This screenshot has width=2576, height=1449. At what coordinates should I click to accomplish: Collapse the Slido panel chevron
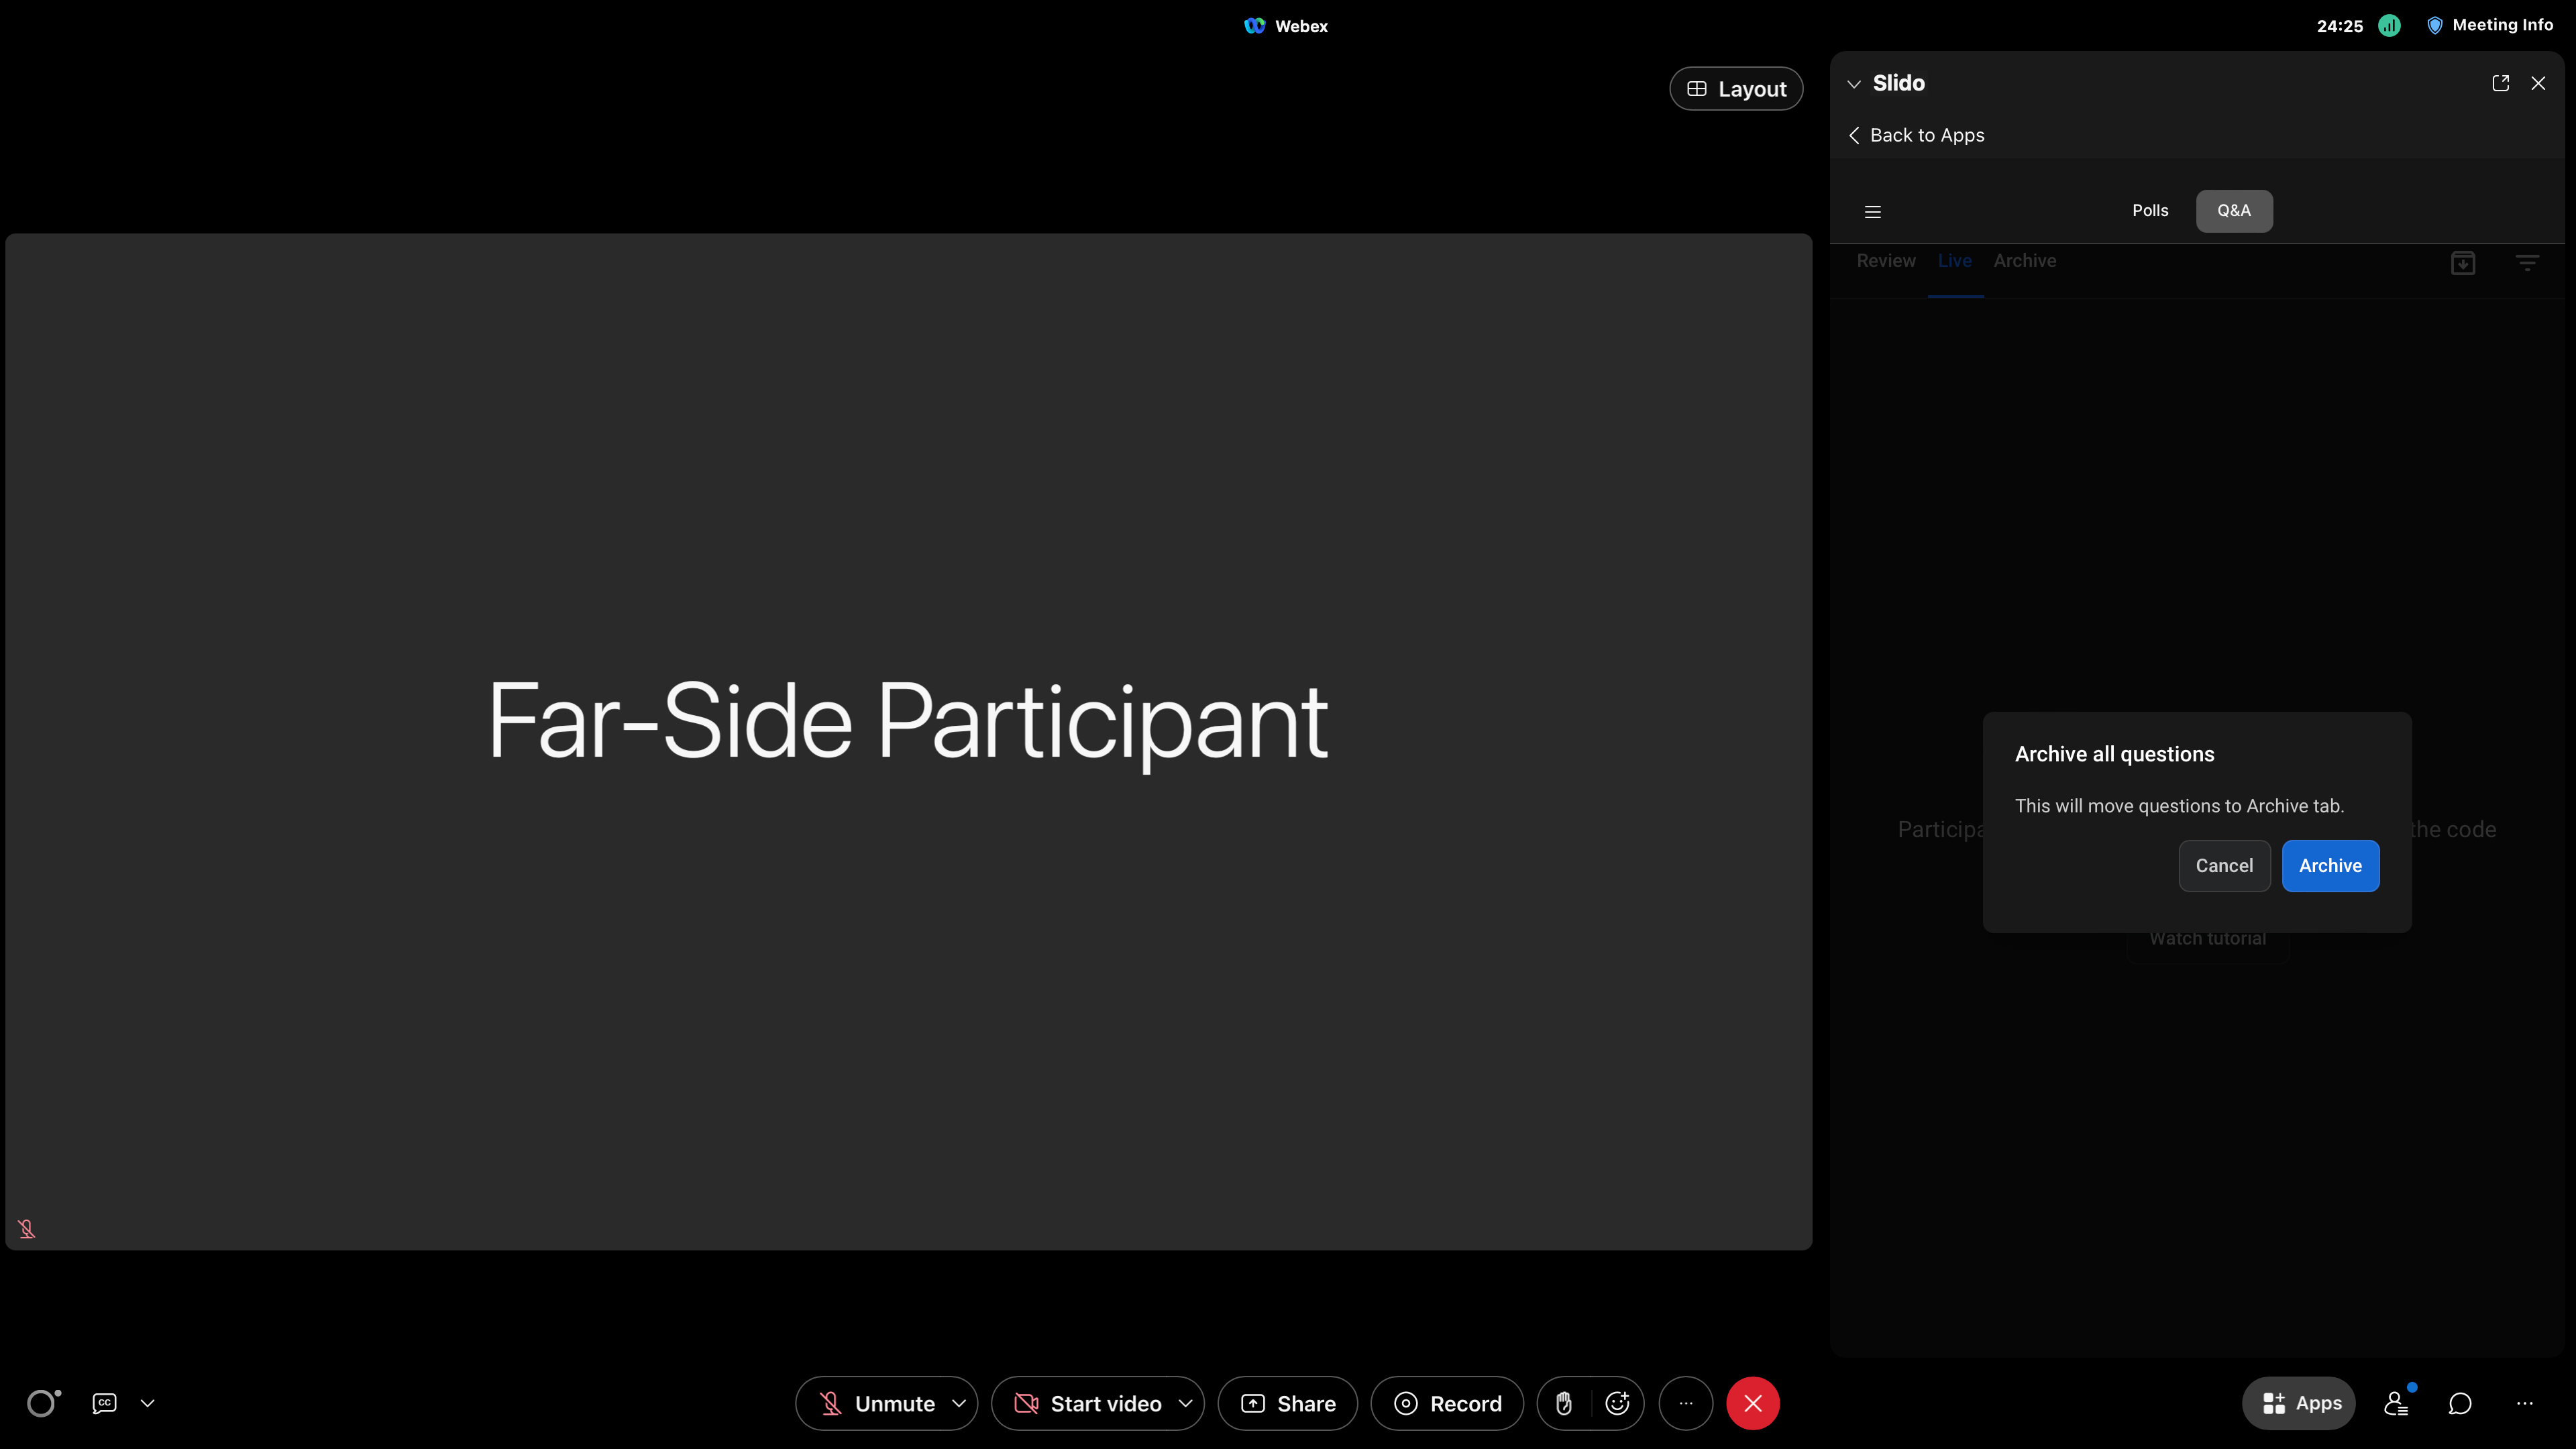click(x=1854, y=83)
